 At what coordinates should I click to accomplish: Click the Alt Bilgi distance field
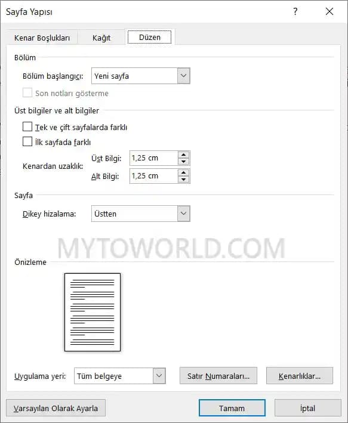point(154,176)
